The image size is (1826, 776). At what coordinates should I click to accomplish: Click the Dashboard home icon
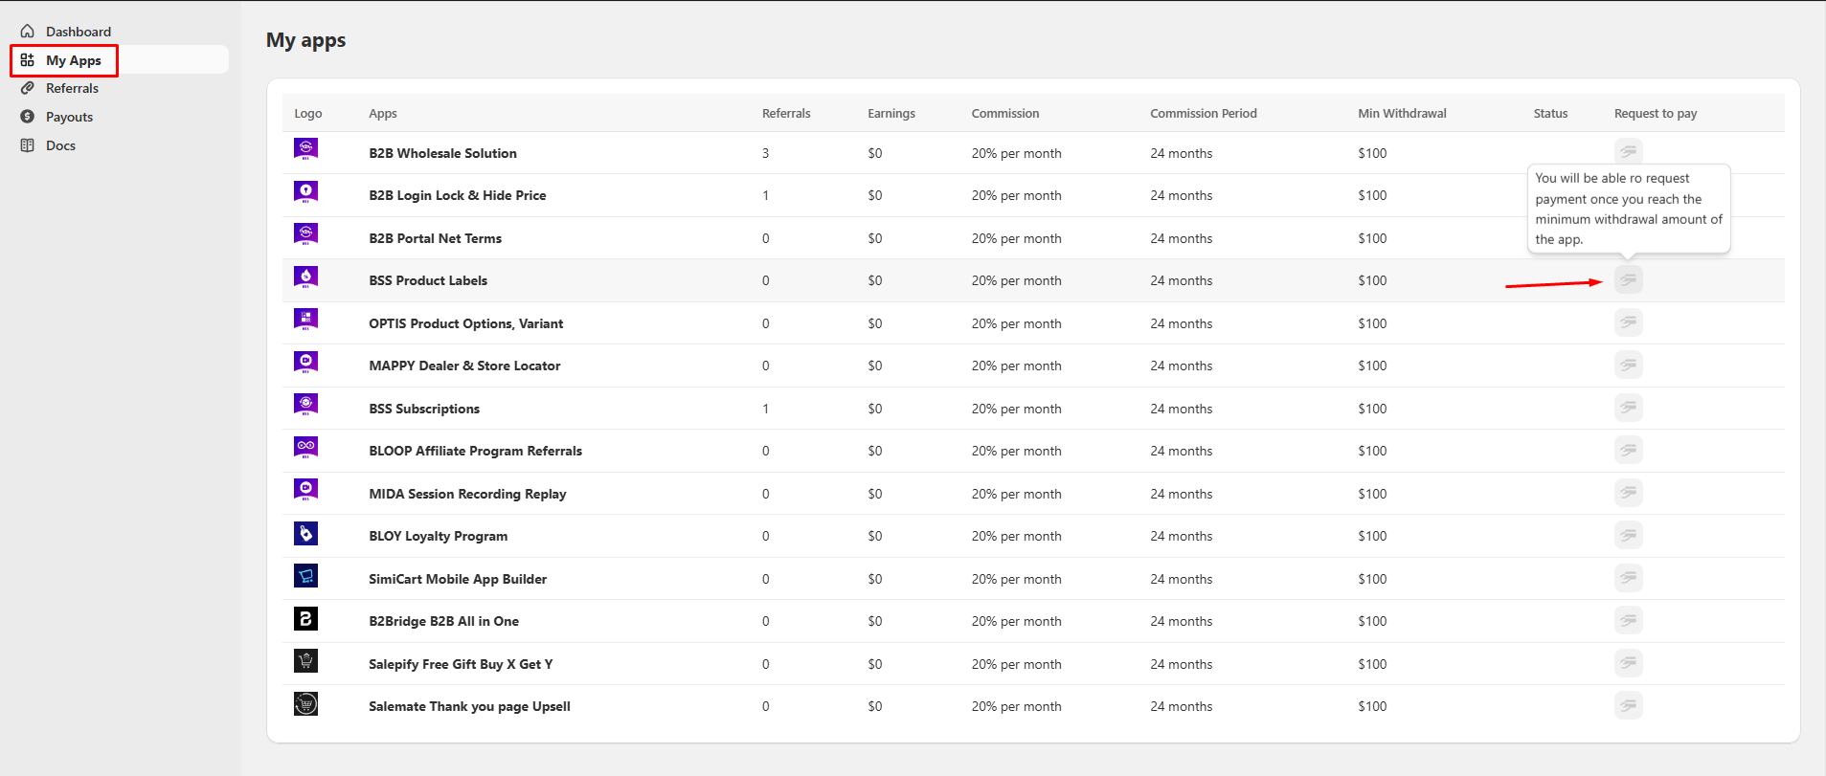pos(28,32)
